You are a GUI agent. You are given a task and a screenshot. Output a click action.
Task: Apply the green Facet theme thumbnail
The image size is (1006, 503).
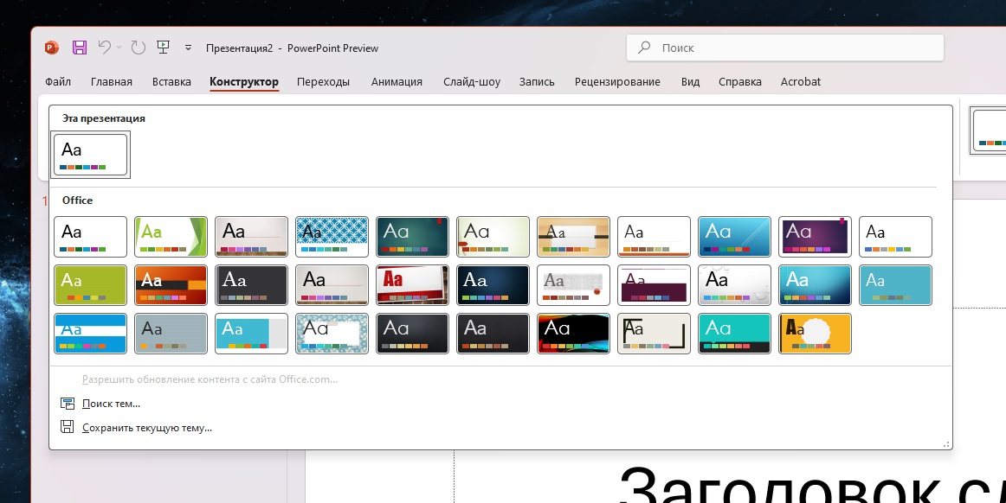(171, 237)
